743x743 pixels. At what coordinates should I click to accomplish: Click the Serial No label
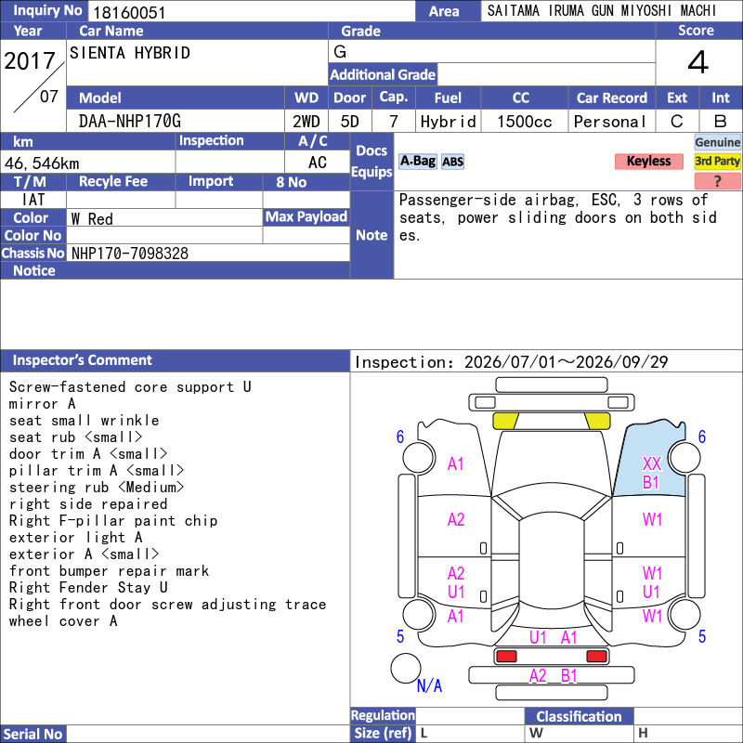point(33,734)
